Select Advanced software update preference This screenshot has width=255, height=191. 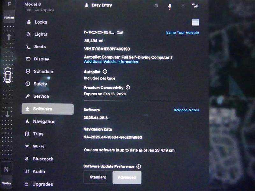click(127, 177)
